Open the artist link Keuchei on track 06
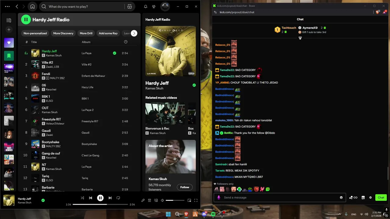The height and width of the screenshot is (219, 390). tap(51, 89)
